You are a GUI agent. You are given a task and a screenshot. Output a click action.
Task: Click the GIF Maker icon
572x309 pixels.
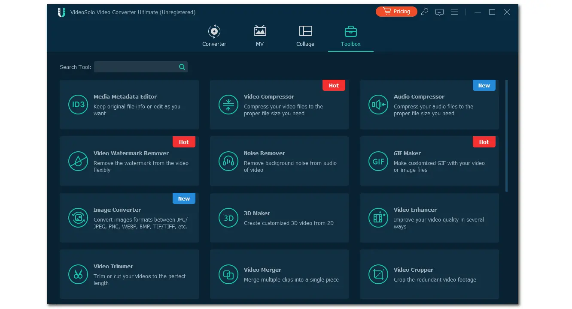pyautogui.click(x=378, y=161)
